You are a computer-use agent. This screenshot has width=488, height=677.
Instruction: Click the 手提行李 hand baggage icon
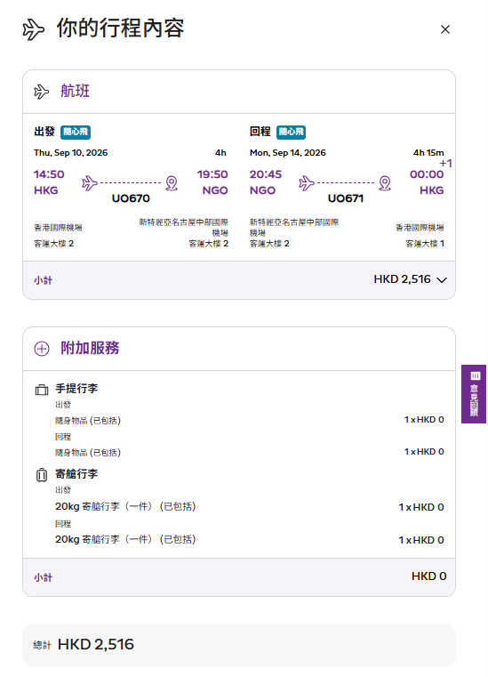pos(42,390)
